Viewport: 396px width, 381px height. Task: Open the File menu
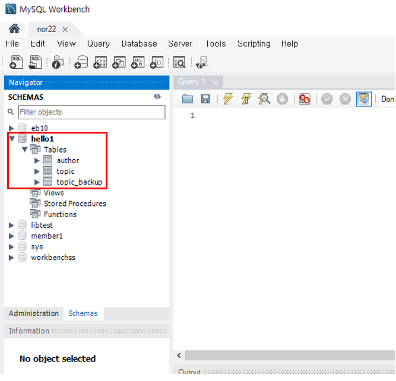pos(12,44)
